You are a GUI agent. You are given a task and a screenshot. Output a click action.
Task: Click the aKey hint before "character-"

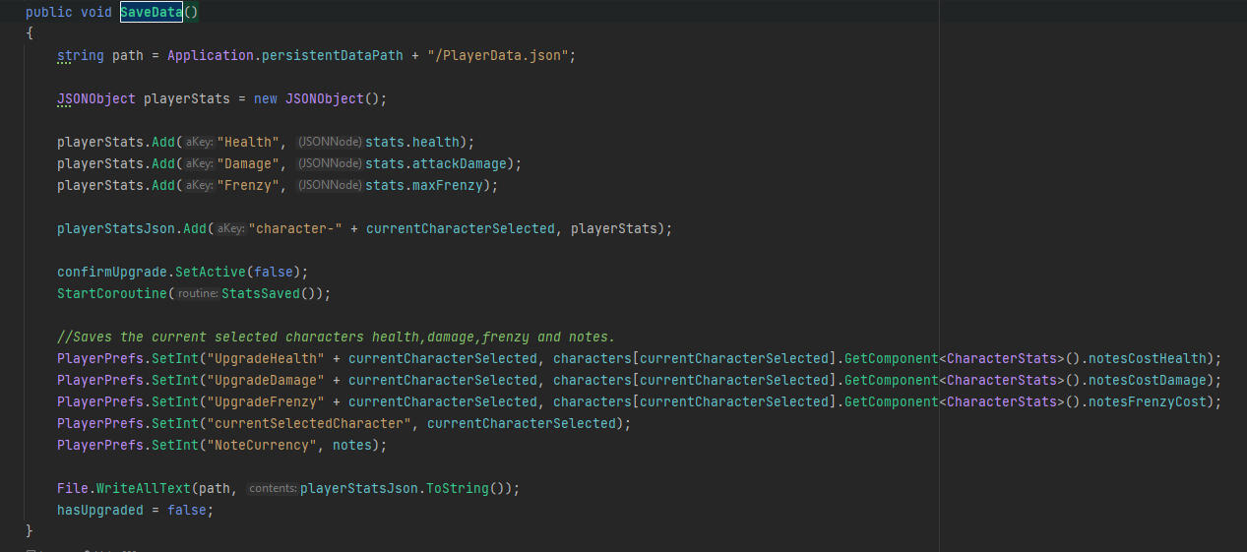(230, 228)
